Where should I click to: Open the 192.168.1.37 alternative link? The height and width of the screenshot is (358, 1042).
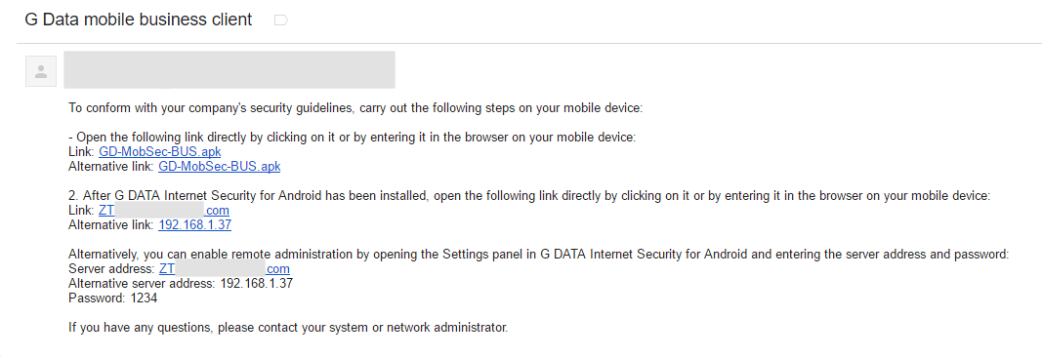pyautogui.click(x=194, y=225)
